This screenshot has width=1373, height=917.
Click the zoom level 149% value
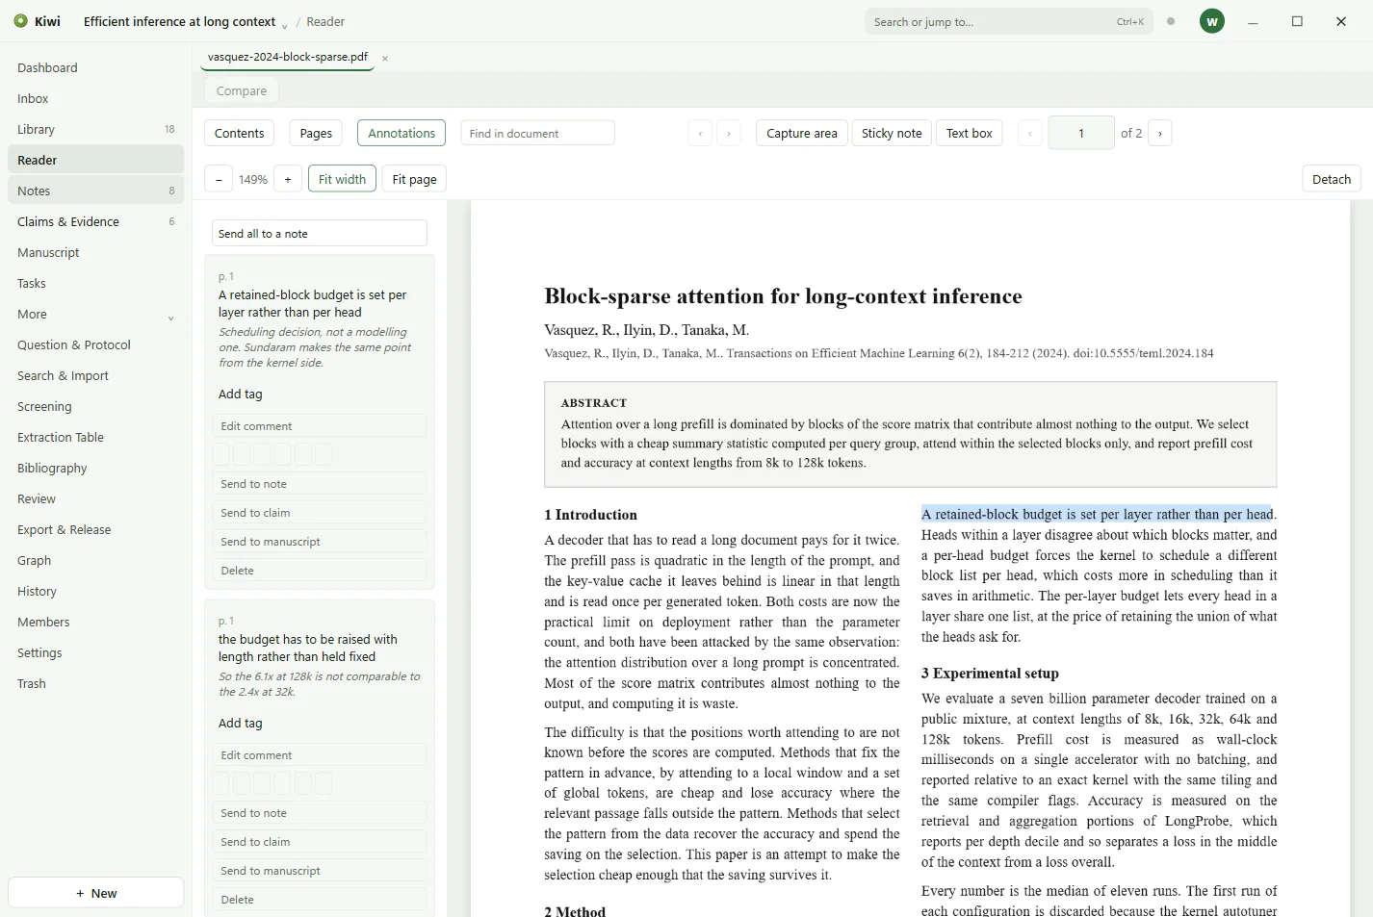tap(253, 179)
